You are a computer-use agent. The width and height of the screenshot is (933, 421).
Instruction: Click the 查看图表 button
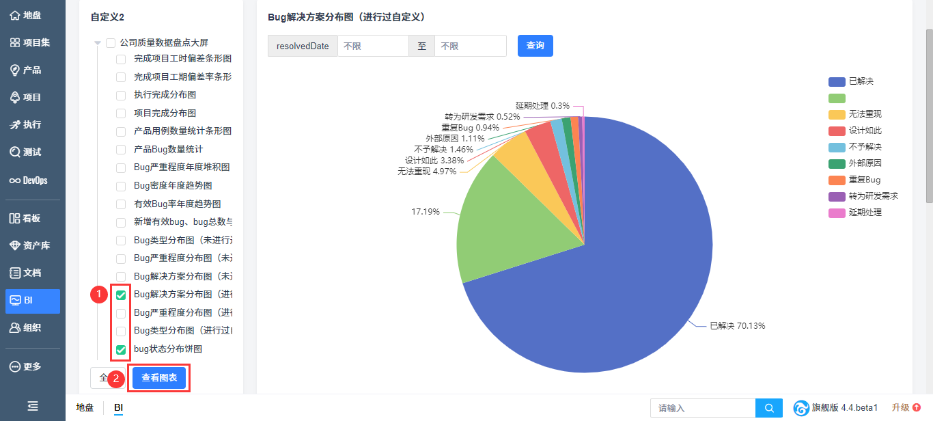pyautogui.click(x=159, y=377)
